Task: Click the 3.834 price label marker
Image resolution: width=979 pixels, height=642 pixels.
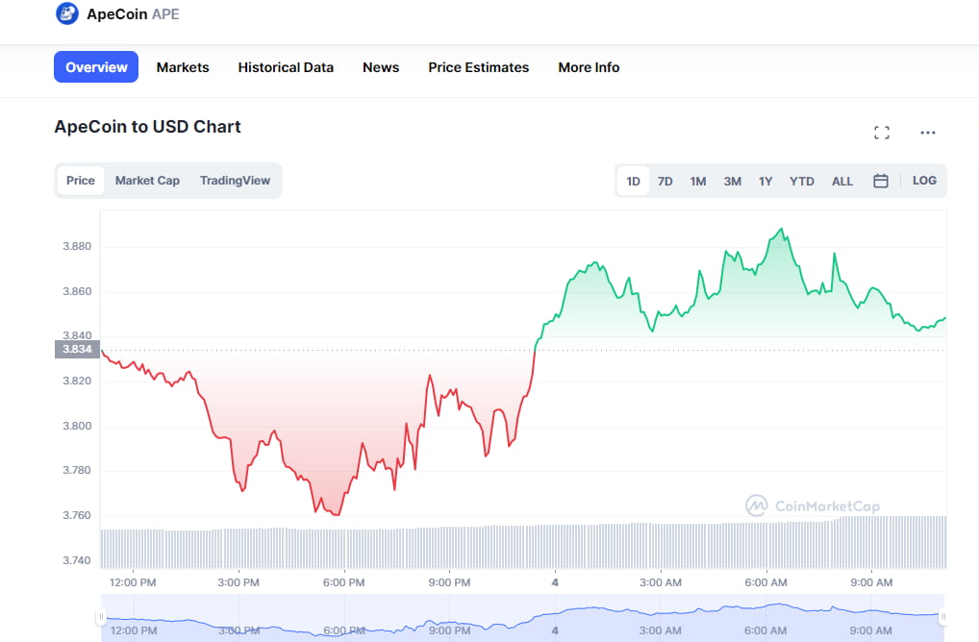Action: pyautogui.click(x=78, y=350)
